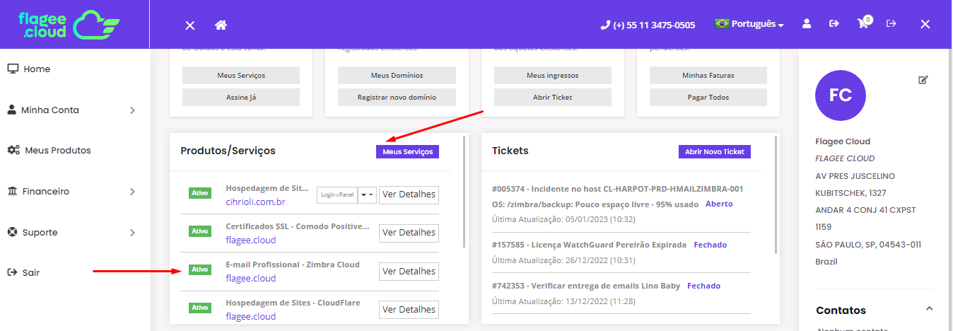Open Meus Produtos in sidebar
The image size is (953, 331).
tap(57, 151)
